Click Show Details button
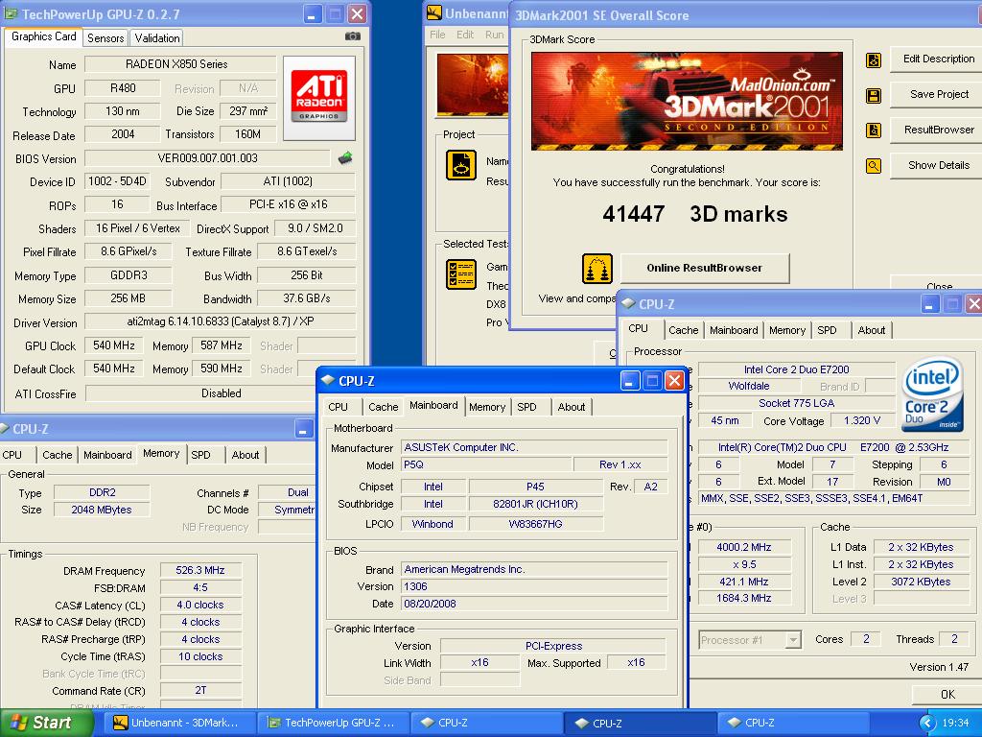 pos(938,165)
